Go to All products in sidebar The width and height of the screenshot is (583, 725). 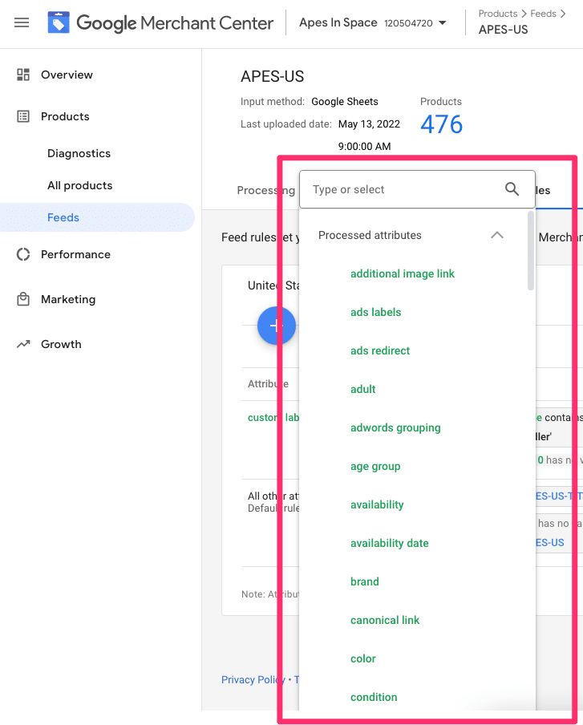(79, 185)
